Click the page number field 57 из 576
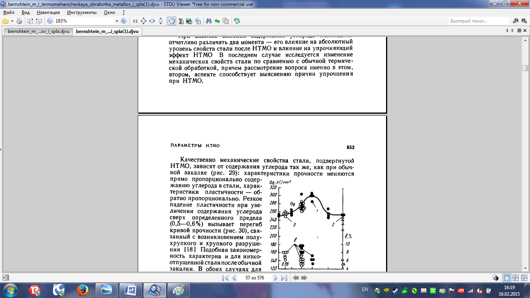The image size is (530, 298). tap(255, 278)
